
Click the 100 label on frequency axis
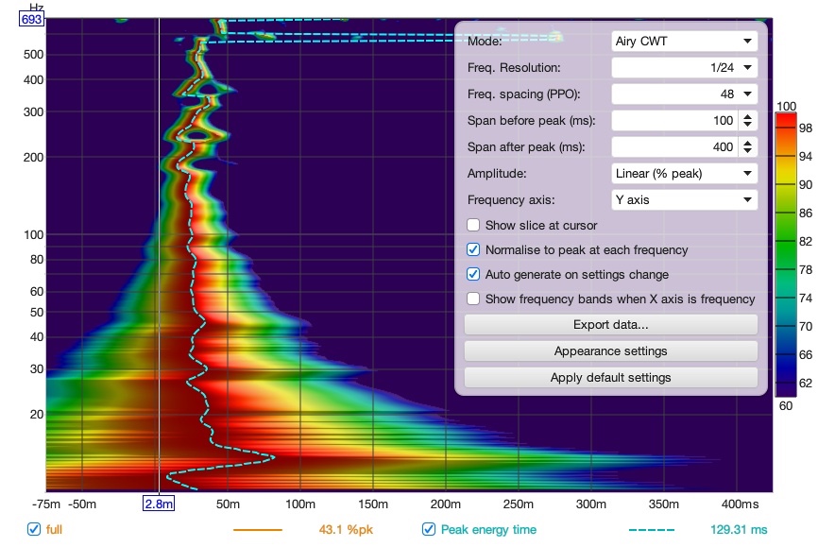(x=34, y=235)
